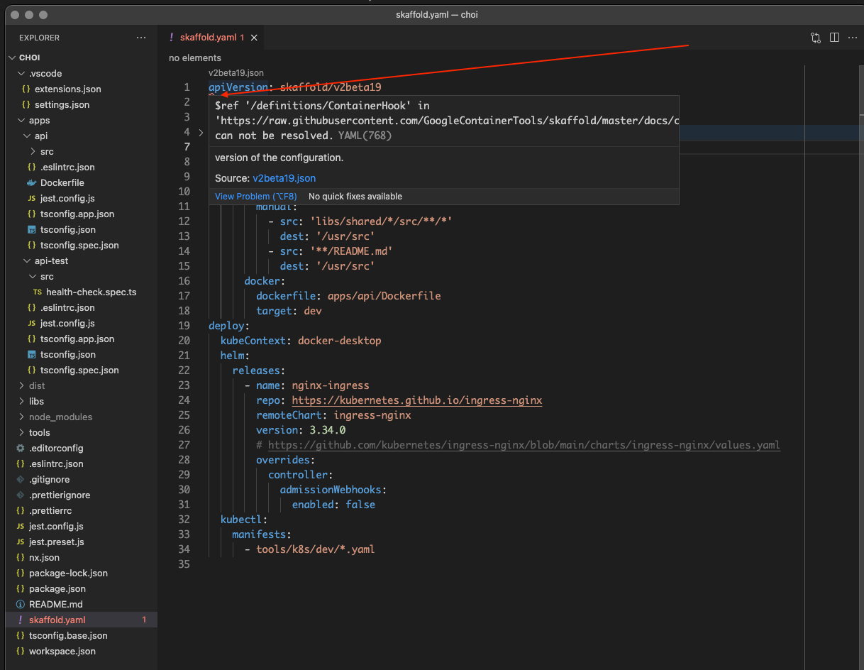
Task: Expand the node_modules folder
Action: click(21, 417)
